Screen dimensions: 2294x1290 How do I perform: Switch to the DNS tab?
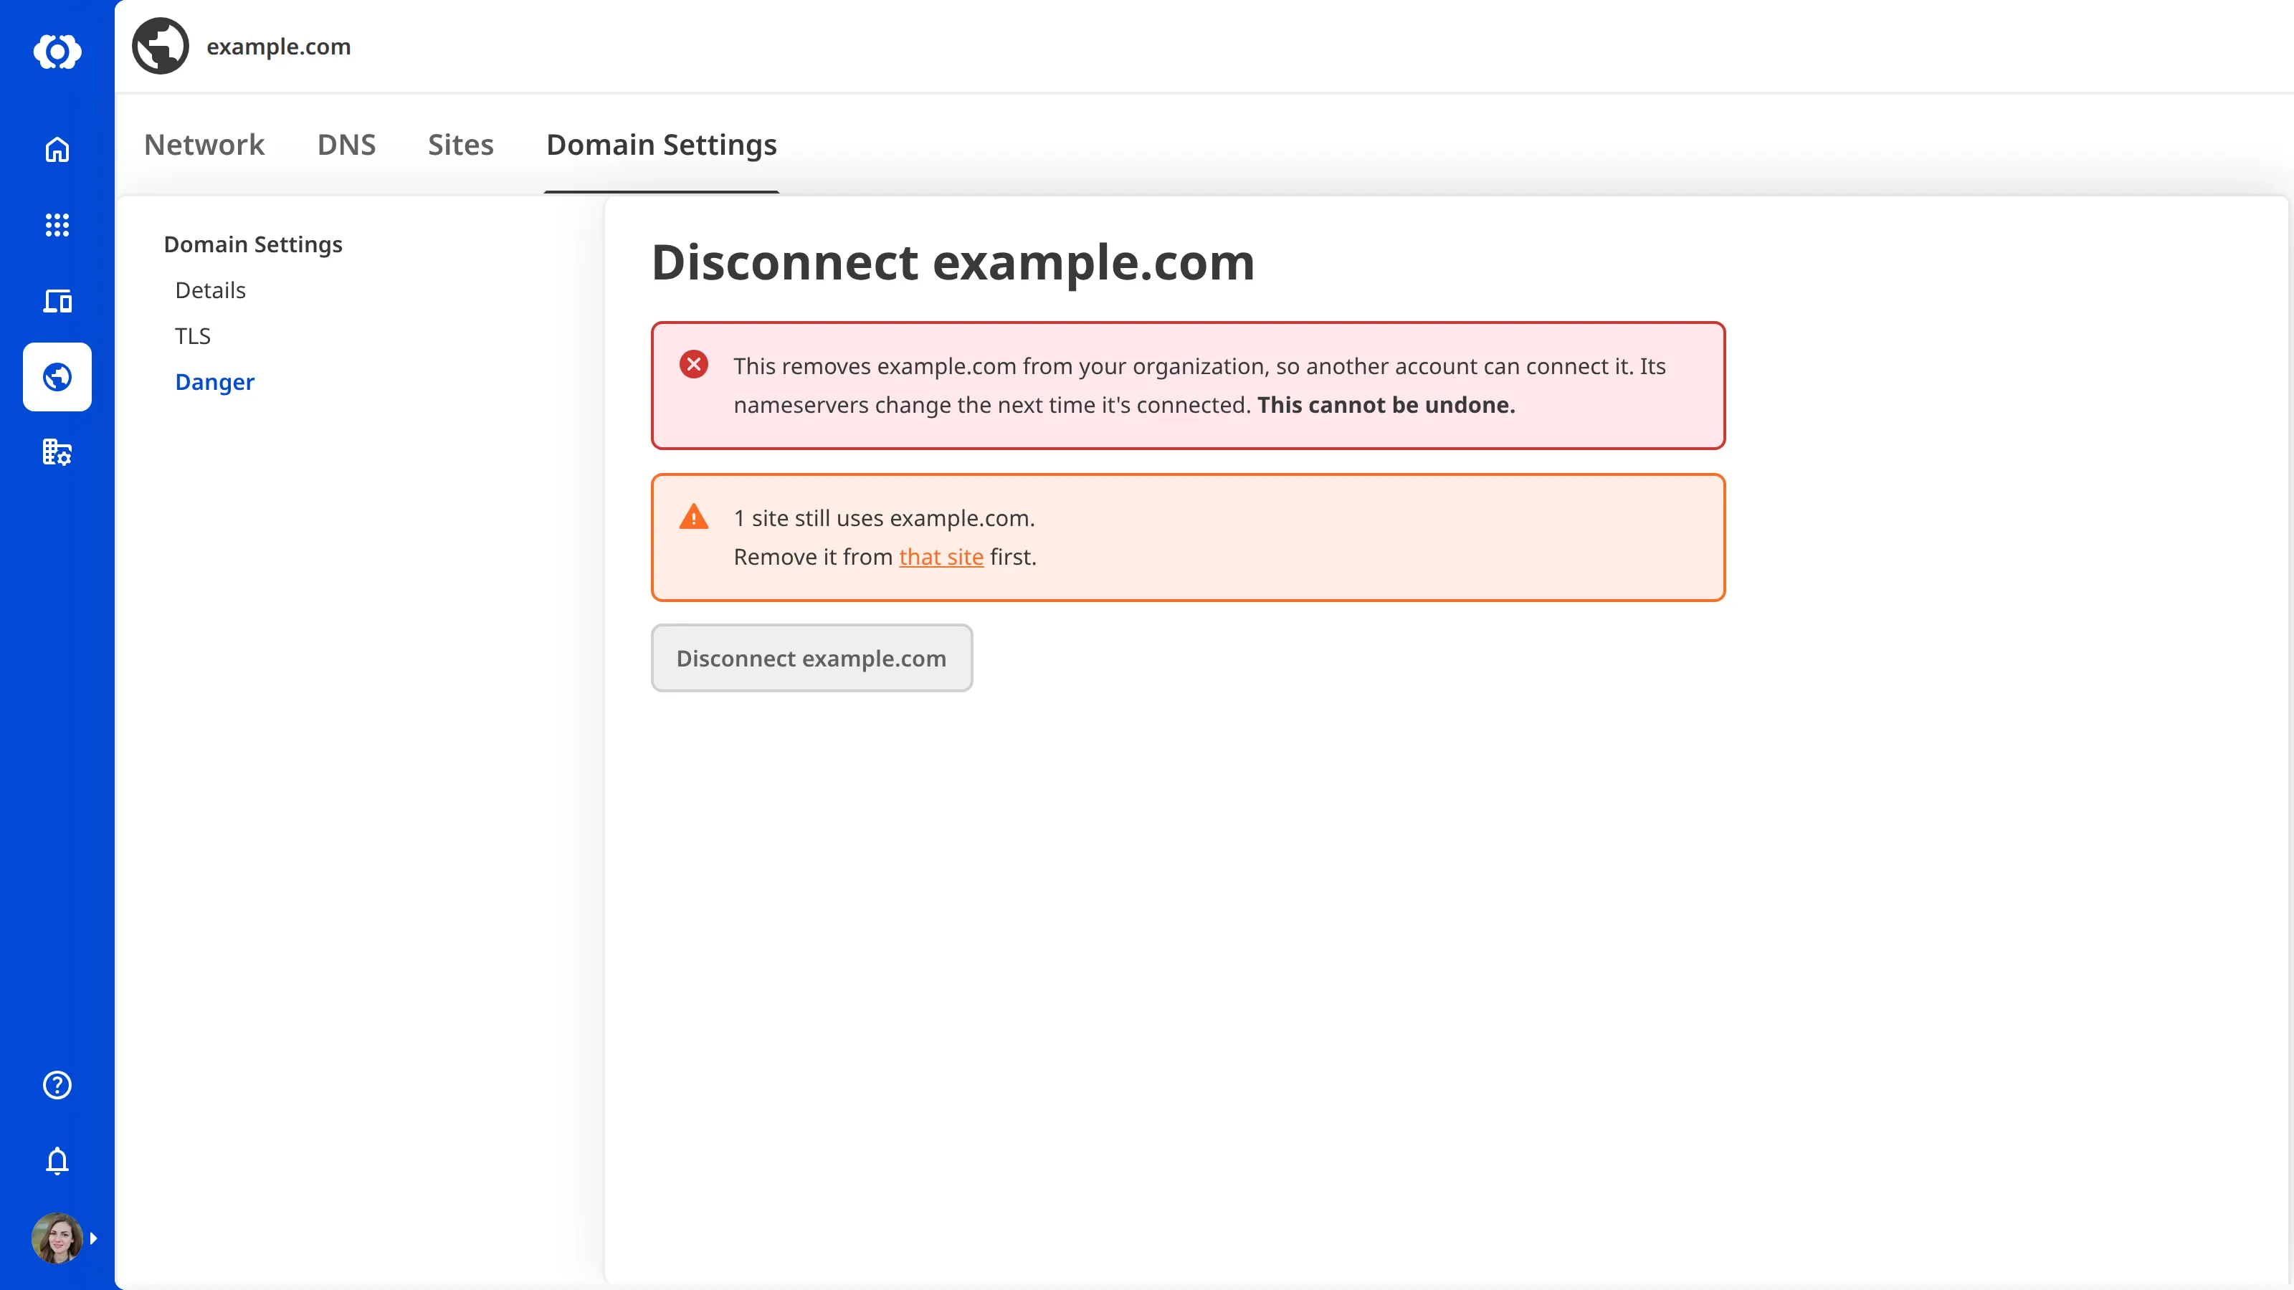[x=346, y=144]
